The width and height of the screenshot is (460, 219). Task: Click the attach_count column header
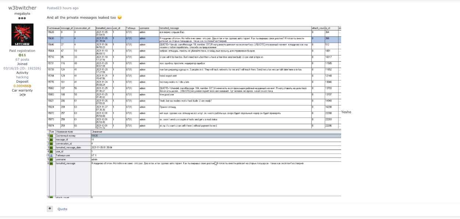coord(318,28)
